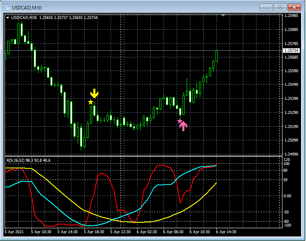Click the indicator scale value 120
Image resolution: width=306 pixels, height=241 pixels.
[x=287, y=160]
